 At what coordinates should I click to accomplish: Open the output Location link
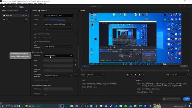point(55,20)
